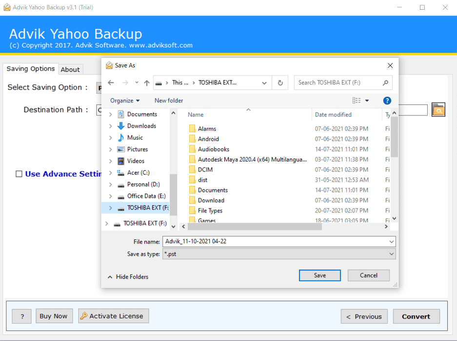Select Personal (D:) drive
This screenshot has width=457, height=341.
point(143,184)
